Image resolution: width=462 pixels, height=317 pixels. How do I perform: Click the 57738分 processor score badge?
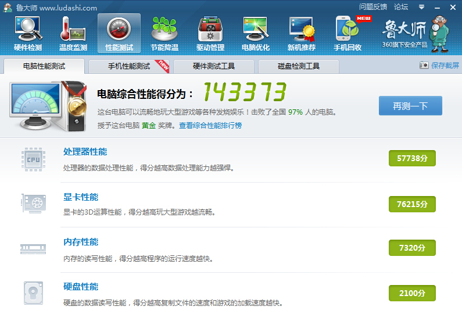point(412,158)
